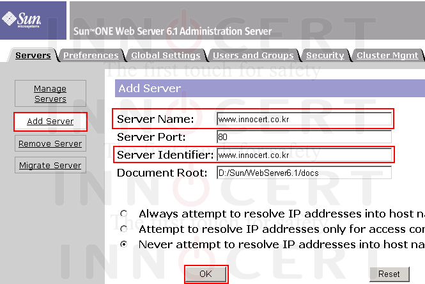Click the Sun ONE Web Server 6.1 title
This screenshot has width=425, height=284.
173,31
